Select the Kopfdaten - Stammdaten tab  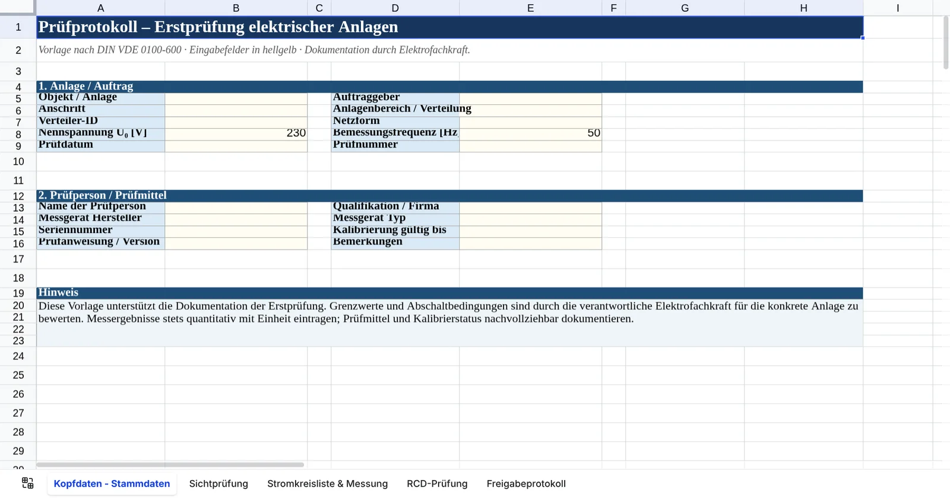coord(112,484)
